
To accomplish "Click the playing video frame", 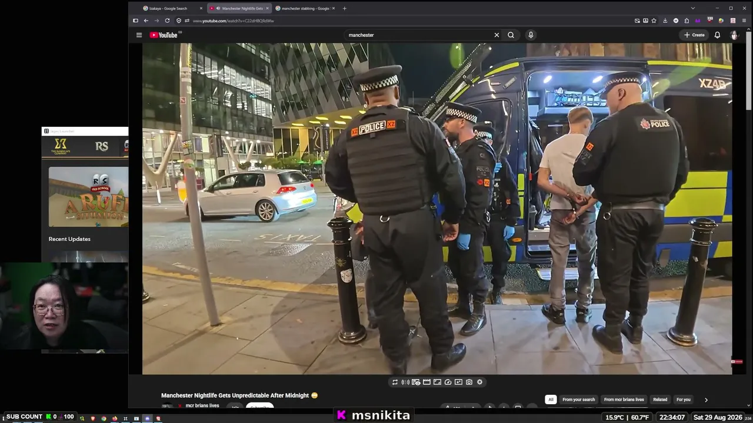I will click(x=437, y=209).
